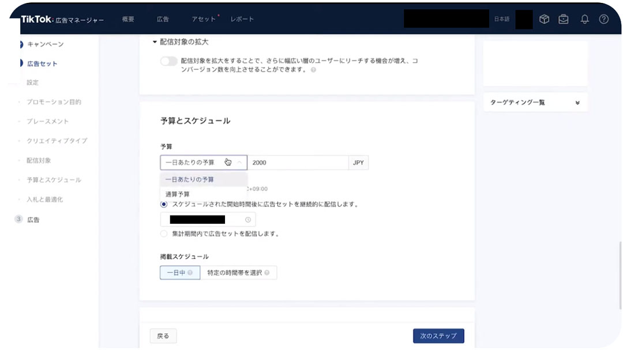Select the 集計期間内で広告セットを配信します radio option
Viewport: 623px width, 350px height.
click(164, 234)
